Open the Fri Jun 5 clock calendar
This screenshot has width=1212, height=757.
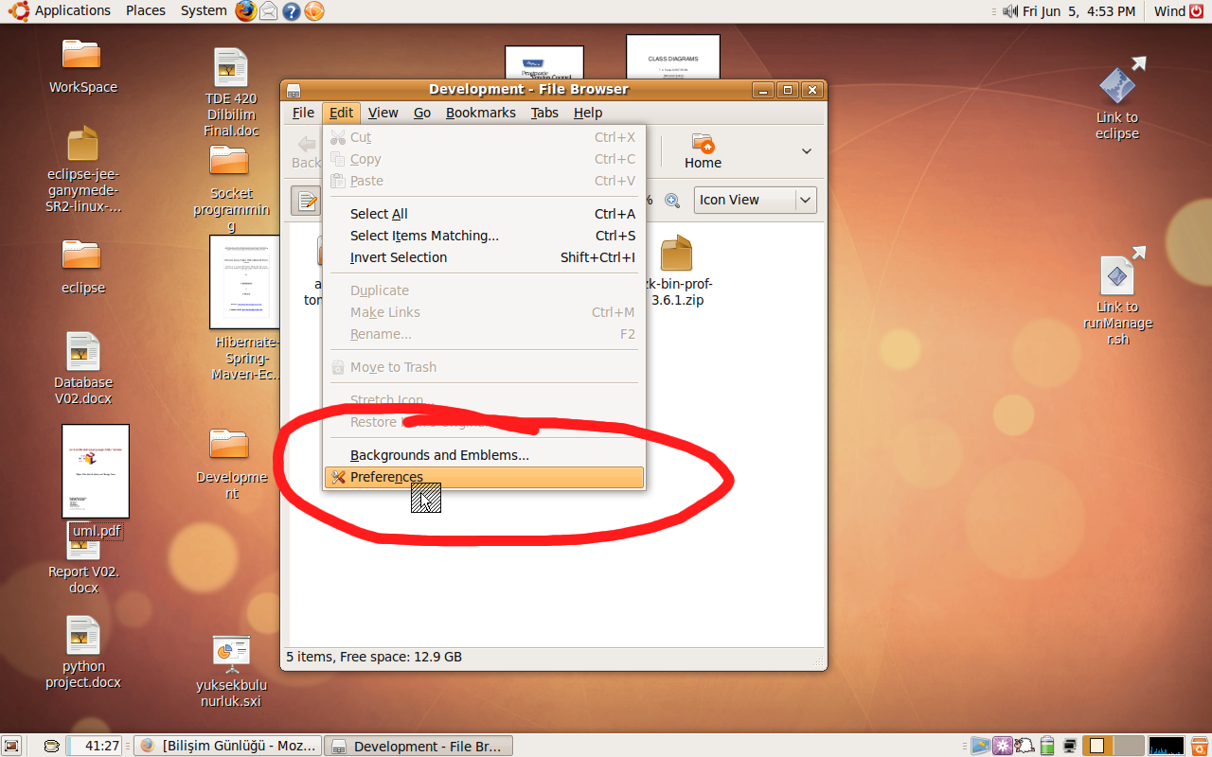point(1079,10)
